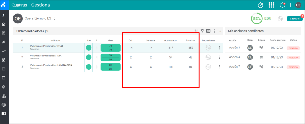The width and height of the screenshot is (305, 124).
Task: Open Acción 7 pending action
Action: [x=234, y=67]
